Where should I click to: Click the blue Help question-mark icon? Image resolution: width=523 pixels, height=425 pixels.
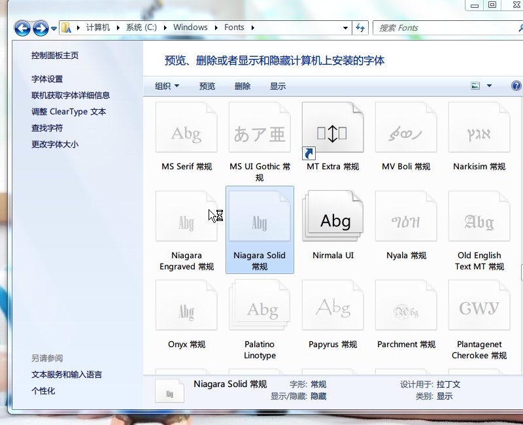[516, 86]
